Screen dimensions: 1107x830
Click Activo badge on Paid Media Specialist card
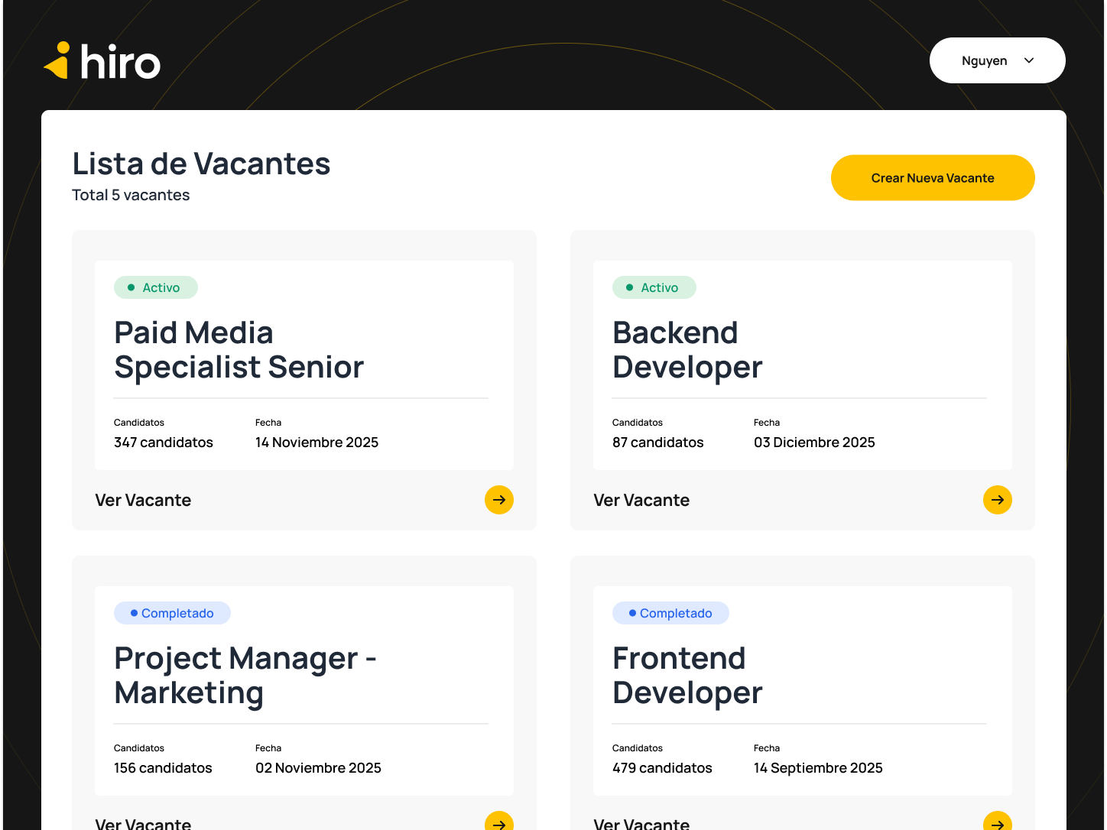click(x=156, y=287)
